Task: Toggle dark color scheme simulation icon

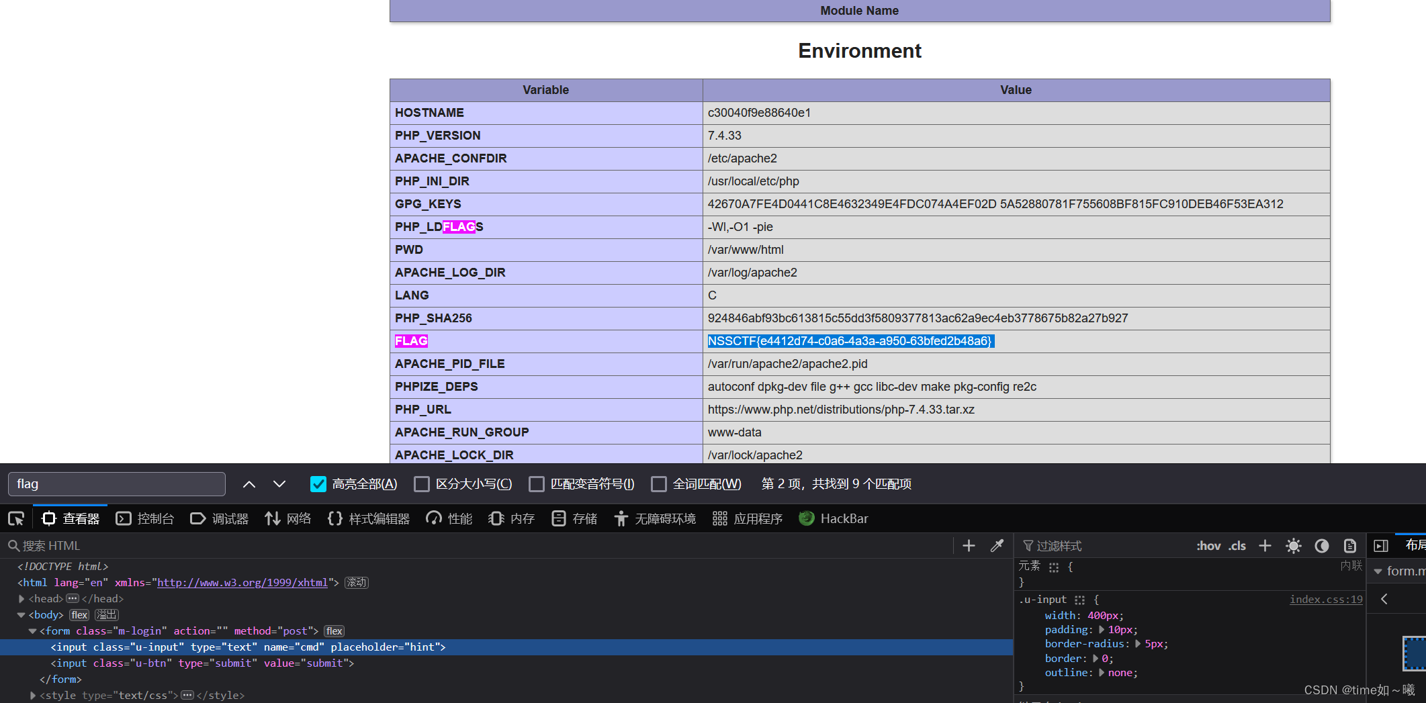Action: click(x=1322, y=546)
